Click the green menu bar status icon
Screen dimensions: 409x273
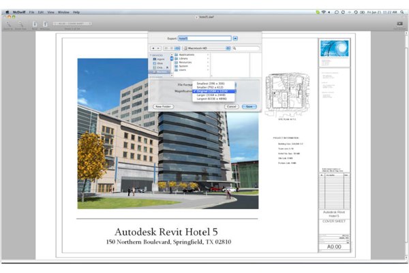pyautogui.click(x=318, y=12)
